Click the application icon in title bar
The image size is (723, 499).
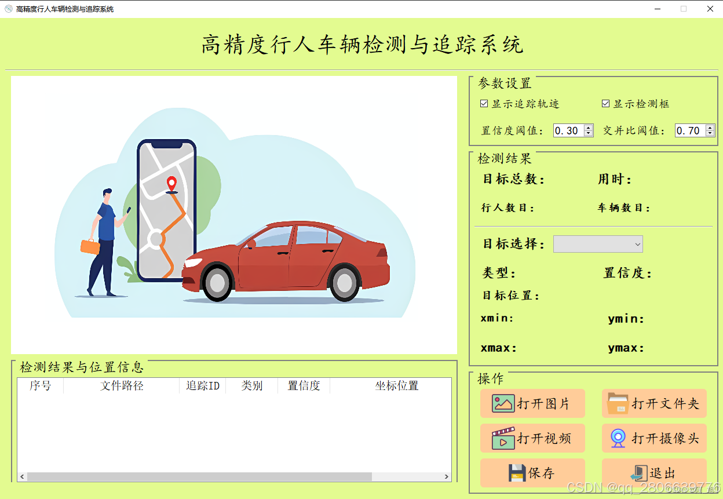point(8,9)
